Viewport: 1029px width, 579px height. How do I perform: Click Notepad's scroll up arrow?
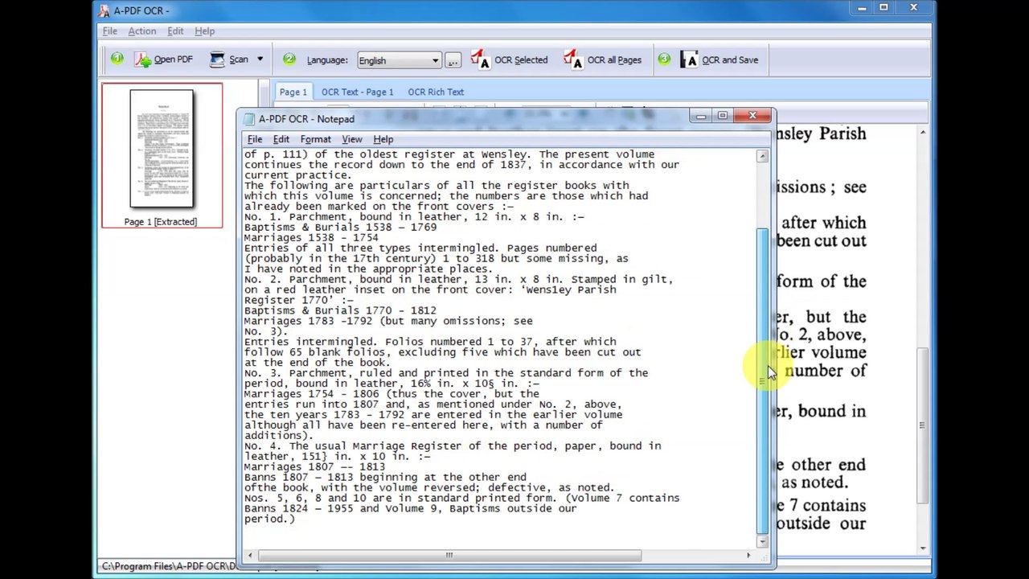click(x=762, y=156)
